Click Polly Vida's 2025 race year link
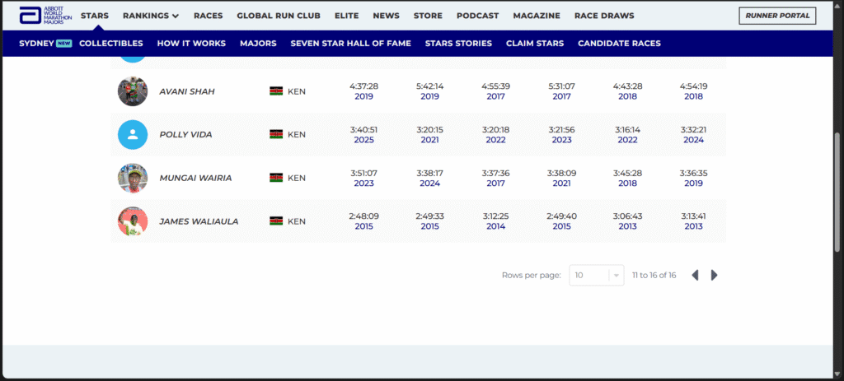This screenshot has height=381, width=844. (x=363, y=140)
